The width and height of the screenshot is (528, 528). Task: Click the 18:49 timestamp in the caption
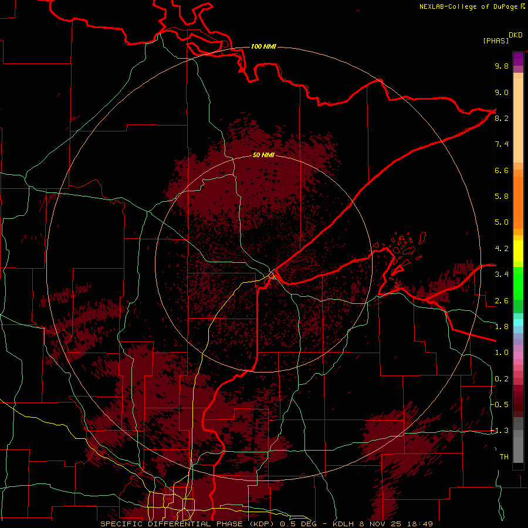[x=421, y=524]
